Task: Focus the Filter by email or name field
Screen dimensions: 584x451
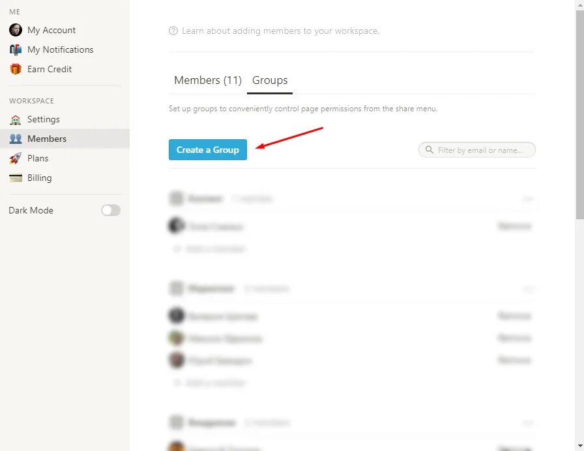Action: [476, 150]
